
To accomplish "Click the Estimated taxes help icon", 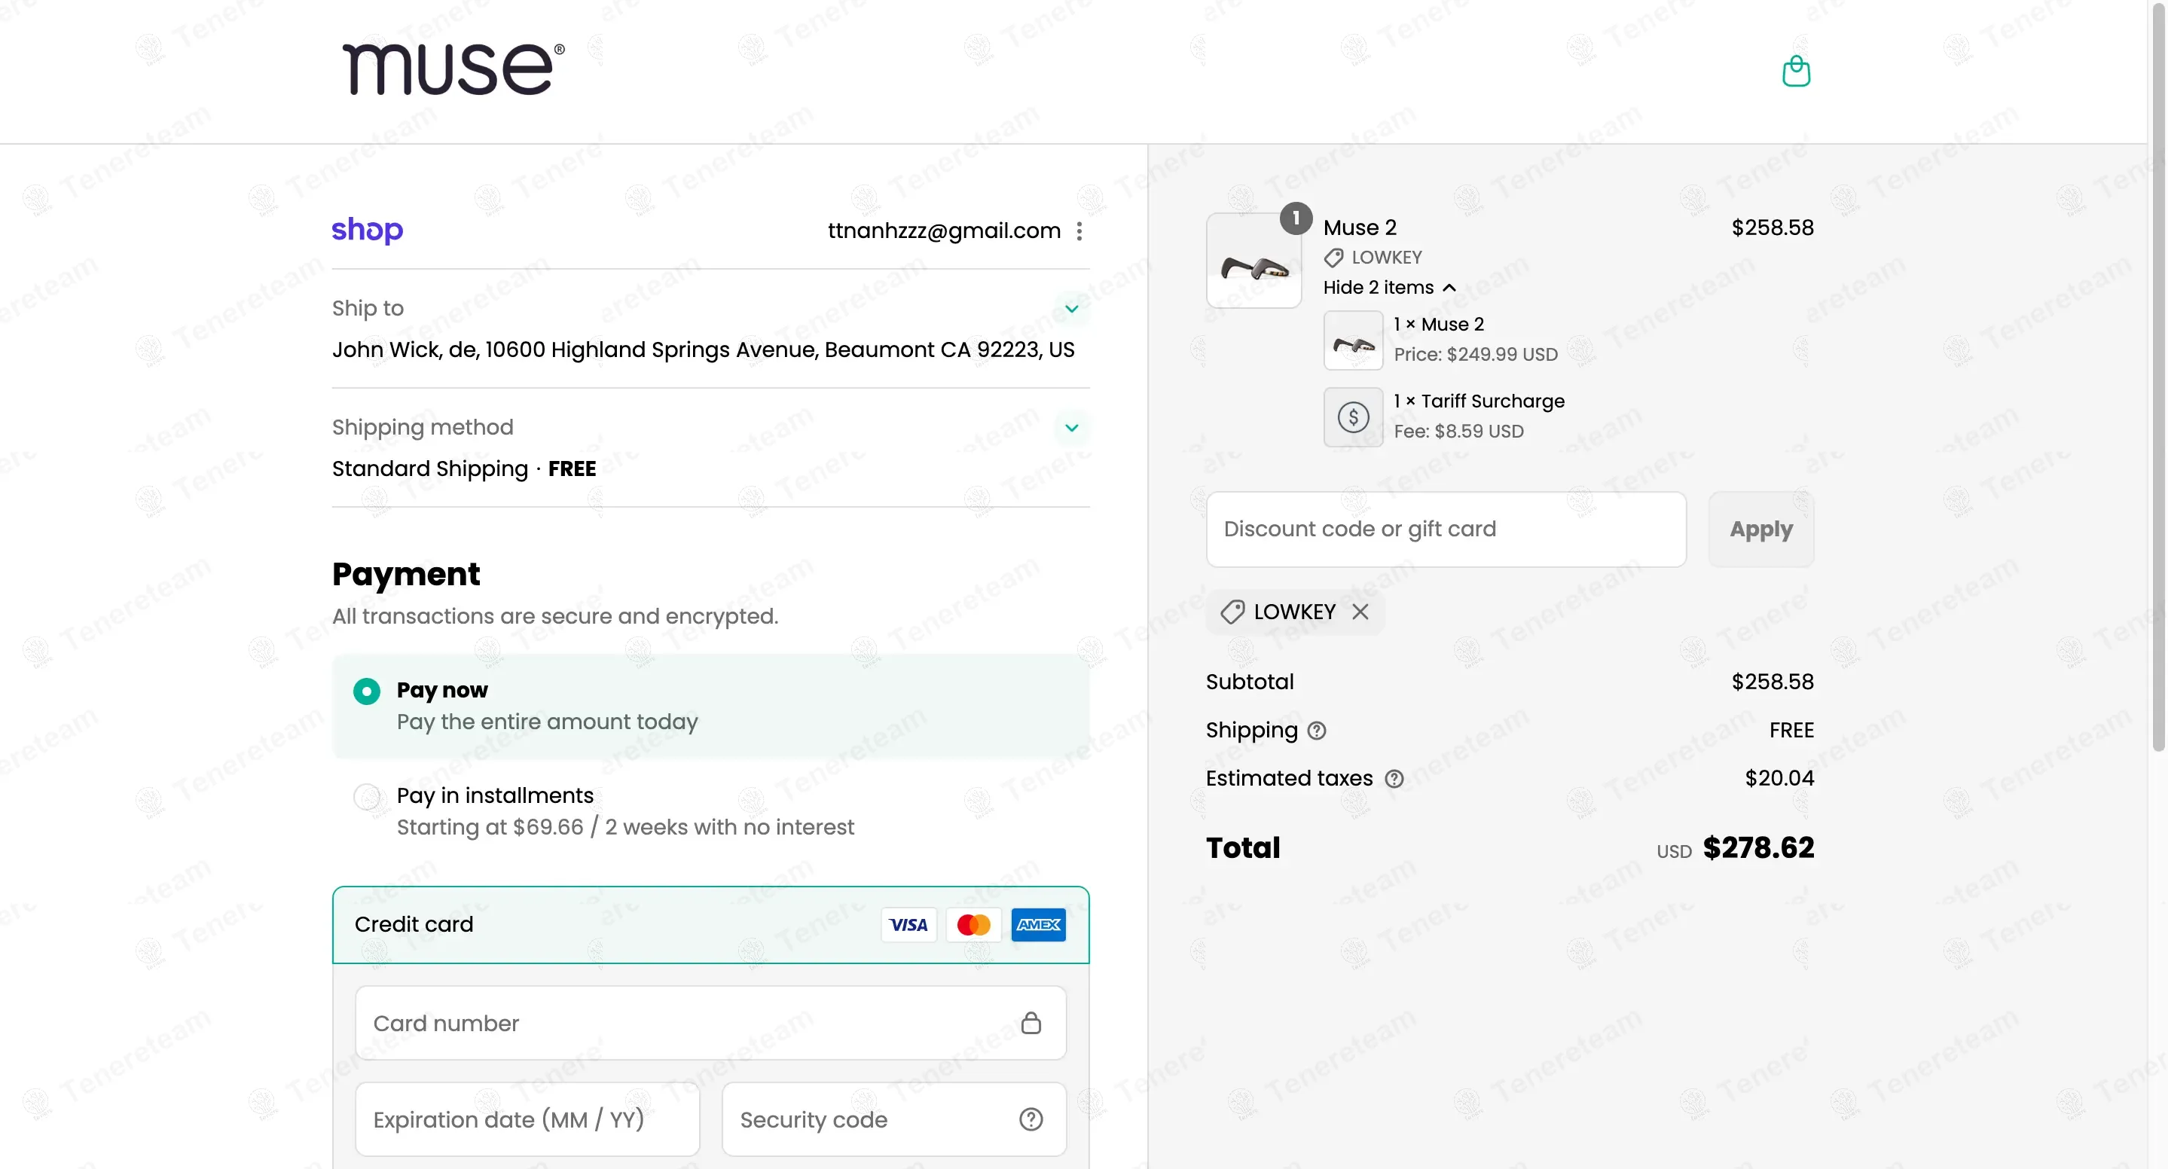I will [1394, 779].
